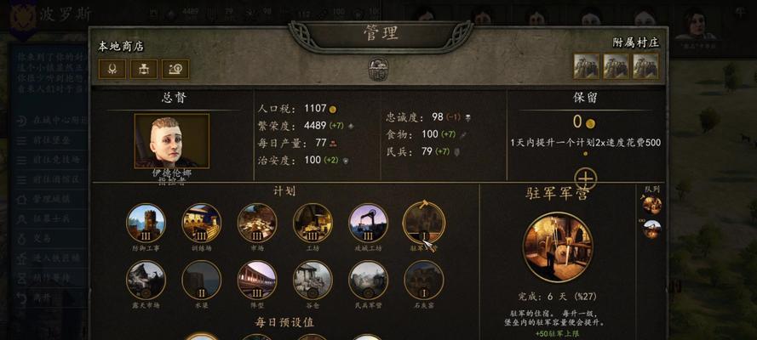The width and height of the screenshot is (757, 340).
Task: Select the first queued project in 队列
Action: 651,205
